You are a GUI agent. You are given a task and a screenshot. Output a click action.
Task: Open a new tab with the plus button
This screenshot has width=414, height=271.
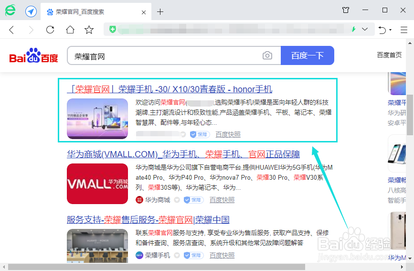[160, 11]
